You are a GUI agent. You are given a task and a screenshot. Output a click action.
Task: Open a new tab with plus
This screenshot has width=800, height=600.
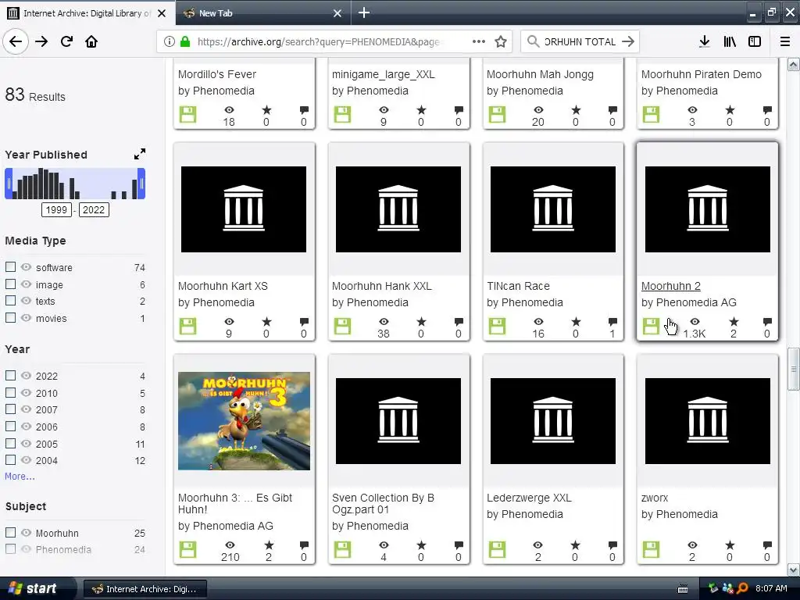tap(364, 12)
